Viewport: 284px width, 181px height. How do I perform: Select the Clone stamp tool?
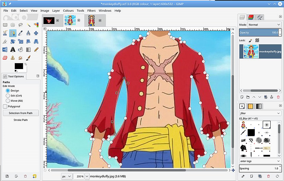[13, 58]
